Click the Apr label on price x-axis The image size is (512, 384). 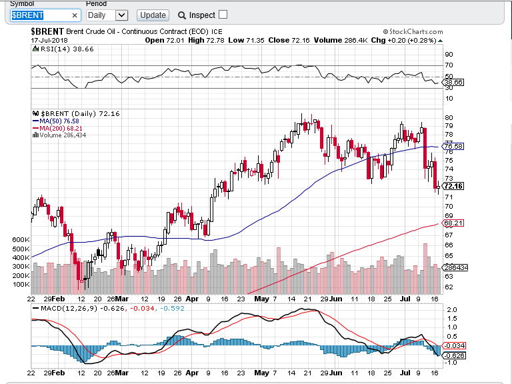(x=192, y=299)
